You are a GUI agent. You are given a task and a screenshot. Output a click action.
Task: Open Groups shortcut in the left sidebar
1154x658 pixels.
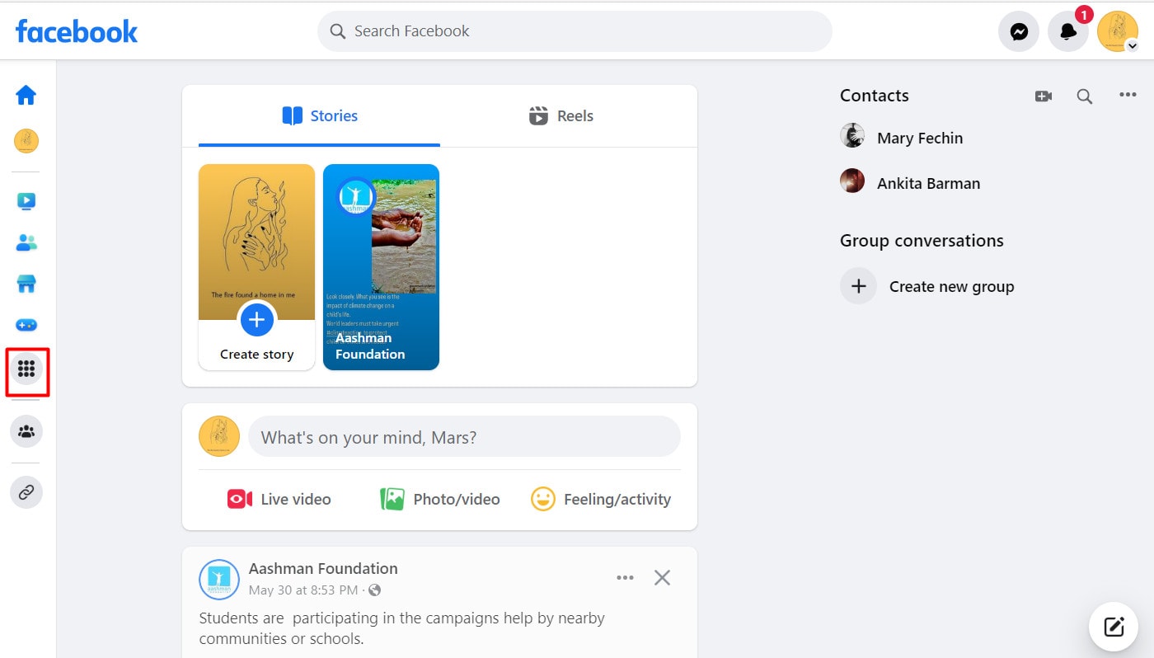pos(26,431)
